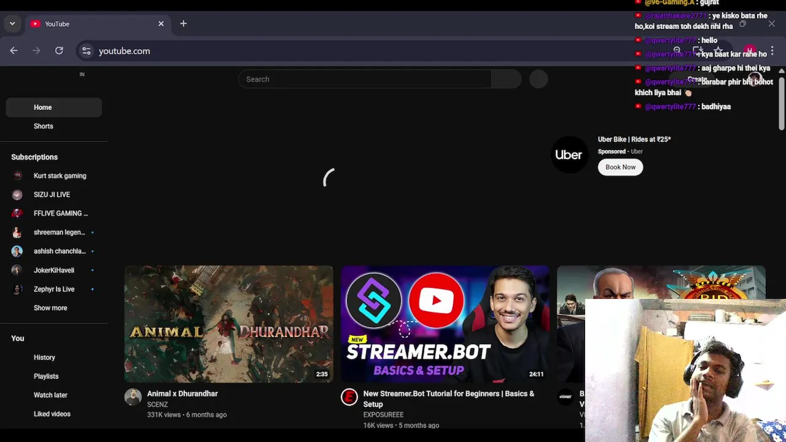Click the FFLIVE GAMING channel avatar
The image size is (786, 442).
pos(17,214)
